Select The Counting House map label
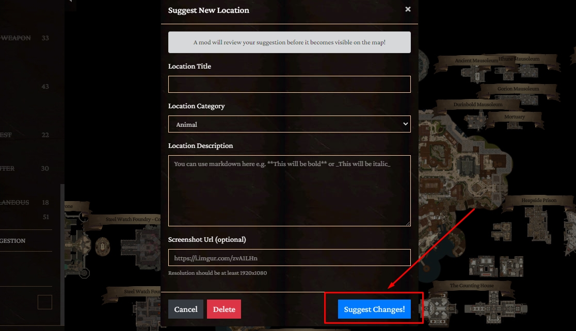Viewport: 576px width, 331px height. coord(472,286)
